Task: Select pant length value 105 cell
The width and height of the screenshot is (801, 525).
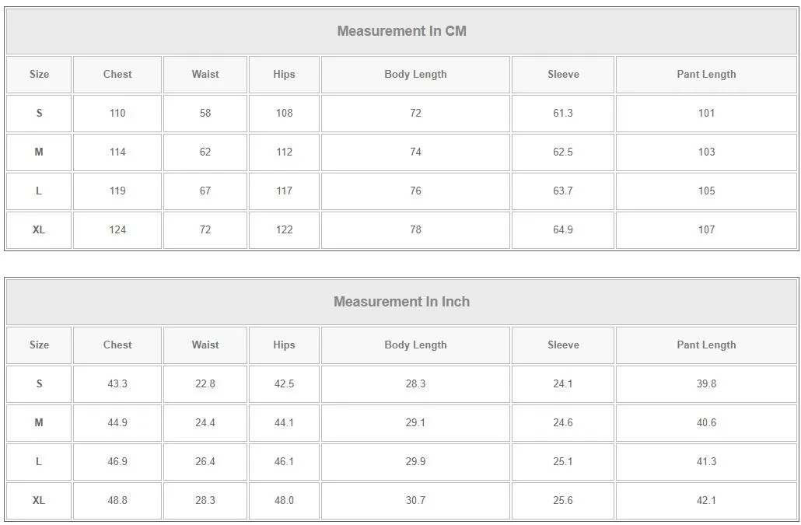Action: tap(706, 191)
